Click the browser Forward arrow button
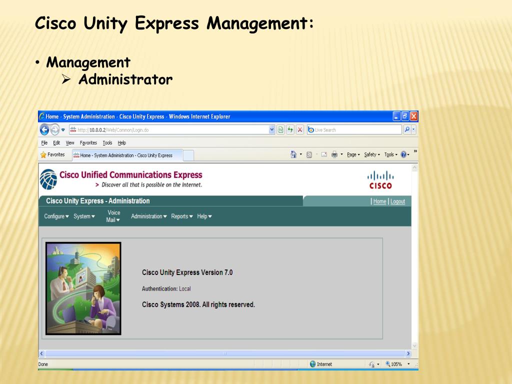This screenshot has width=512, height=384. [x=55, y=130]
